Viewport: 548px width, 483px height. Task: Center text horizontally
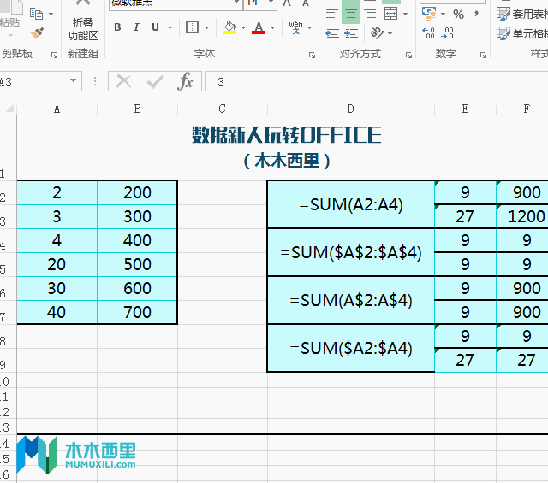click(x=351, y=13)
